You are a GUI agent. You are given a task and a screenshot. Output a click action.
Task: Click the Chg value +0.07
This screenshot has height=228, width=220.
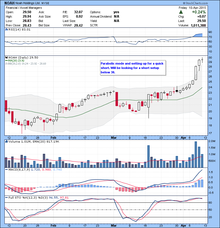point(202,16)
